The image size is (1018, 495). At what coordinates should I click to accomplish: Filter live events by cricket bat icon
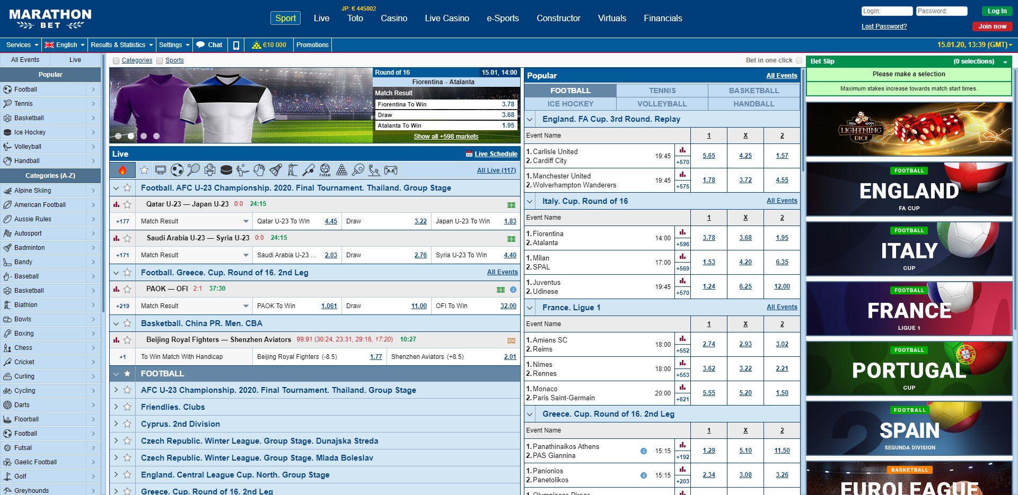[x=309, y=170]
